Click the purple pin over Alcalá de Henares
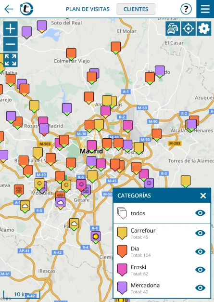Viewport: 214px width, 302px height. point(191,125)
